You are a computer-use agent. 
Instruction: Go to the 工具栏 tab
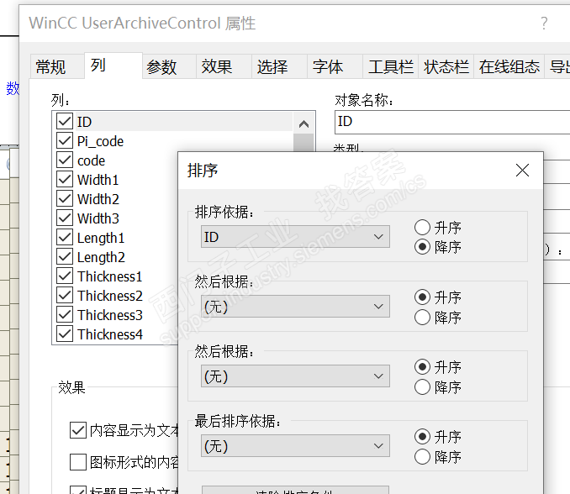pyautogui.click(x=391, y=67)
